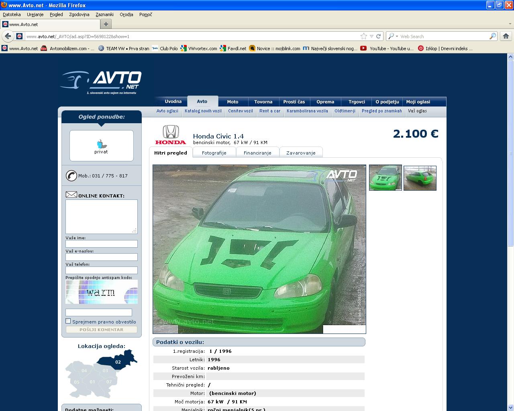This screenshot has height=411, width=514.
Task: Click the phone icon beside the mobile number
Action: click(x=71, y=176)
